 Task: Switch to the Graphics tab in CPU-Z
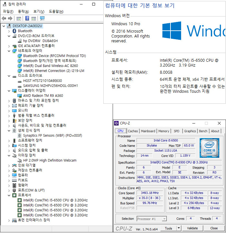pyautogui.click(x=190, y=131)
